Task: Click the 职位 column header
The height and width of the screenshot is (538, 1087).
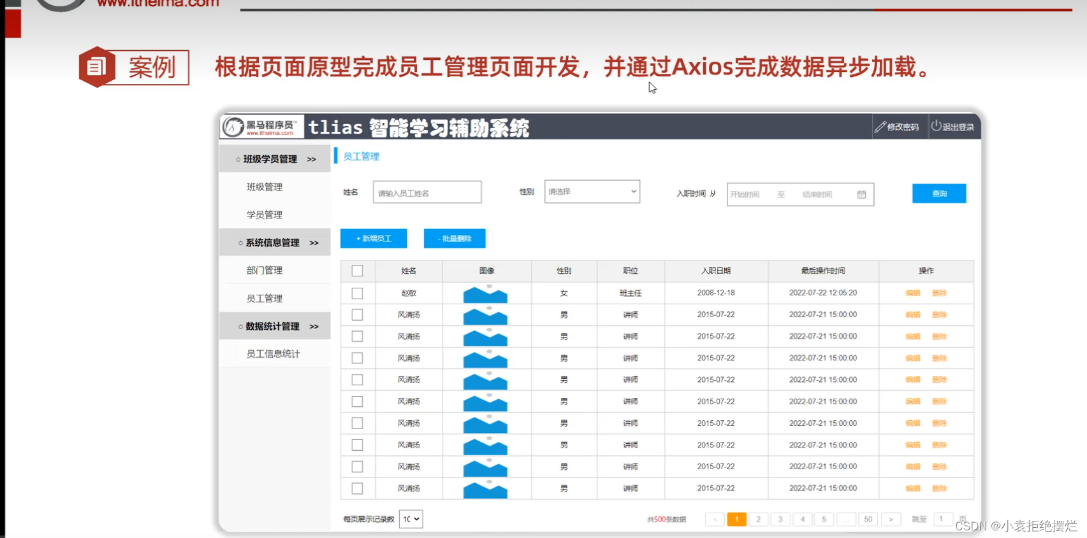Action: tap(631, 271)
